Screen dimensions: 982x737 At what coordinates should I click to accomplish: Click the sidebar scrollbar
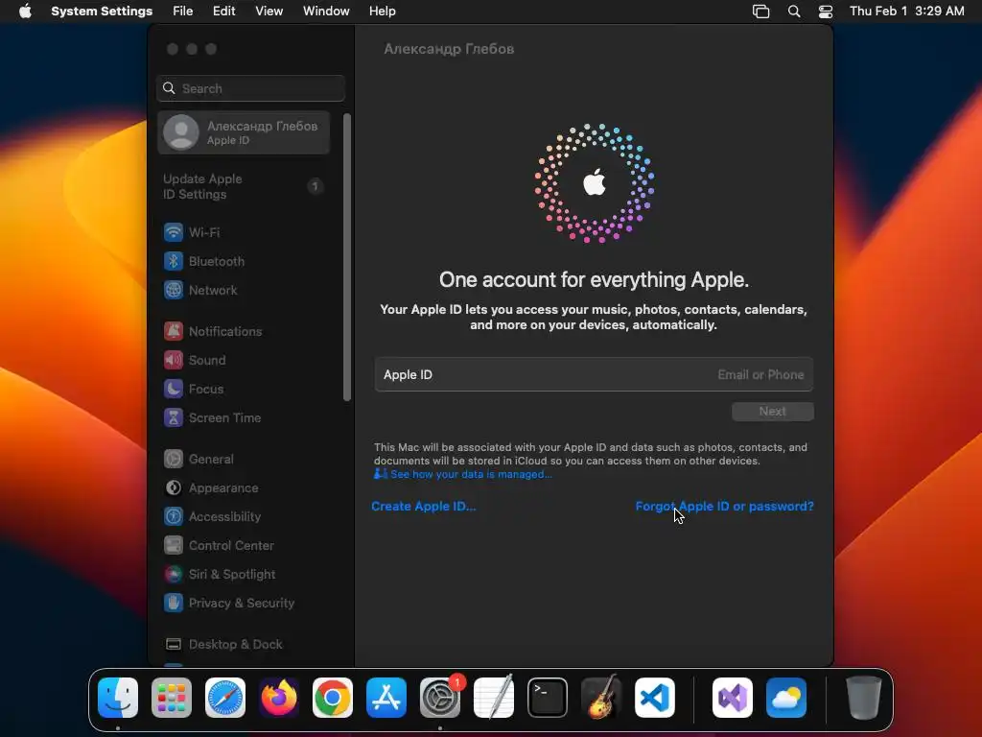pyautogui.click(x=347, y=257)
